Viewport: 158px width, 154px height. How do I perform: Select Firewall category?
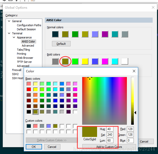17,70
